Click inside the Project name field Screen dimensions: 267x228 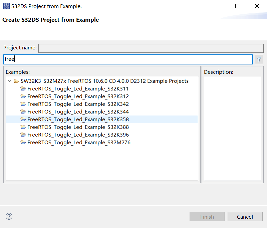(150, 48)
